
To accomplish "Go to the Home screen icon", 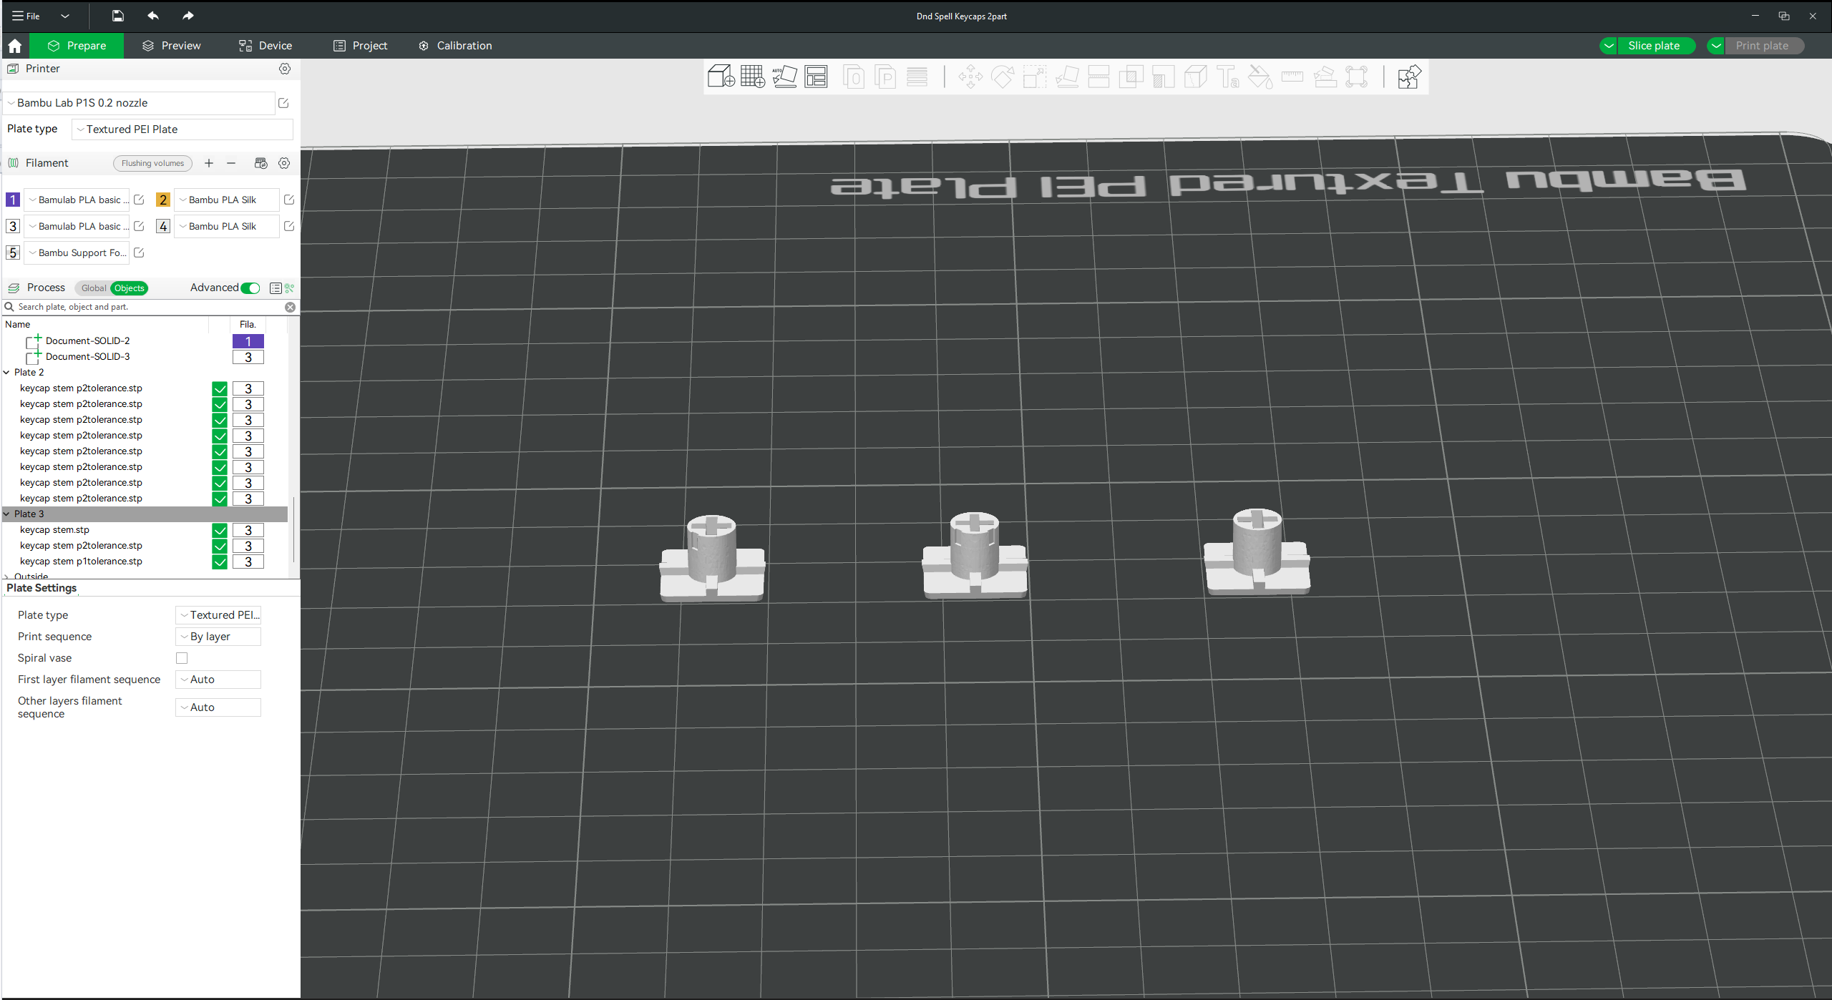I will click(x=15, y=46).
